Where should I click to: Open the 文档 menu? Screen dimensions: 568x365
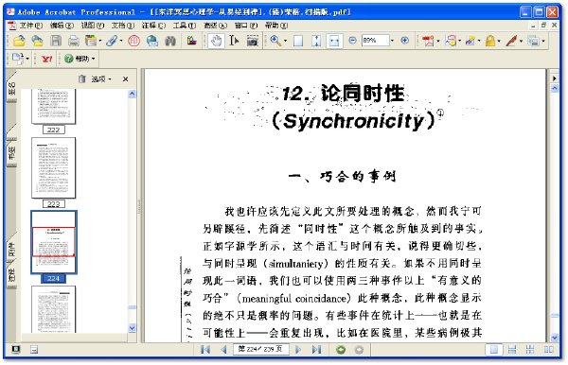[122, 26]
